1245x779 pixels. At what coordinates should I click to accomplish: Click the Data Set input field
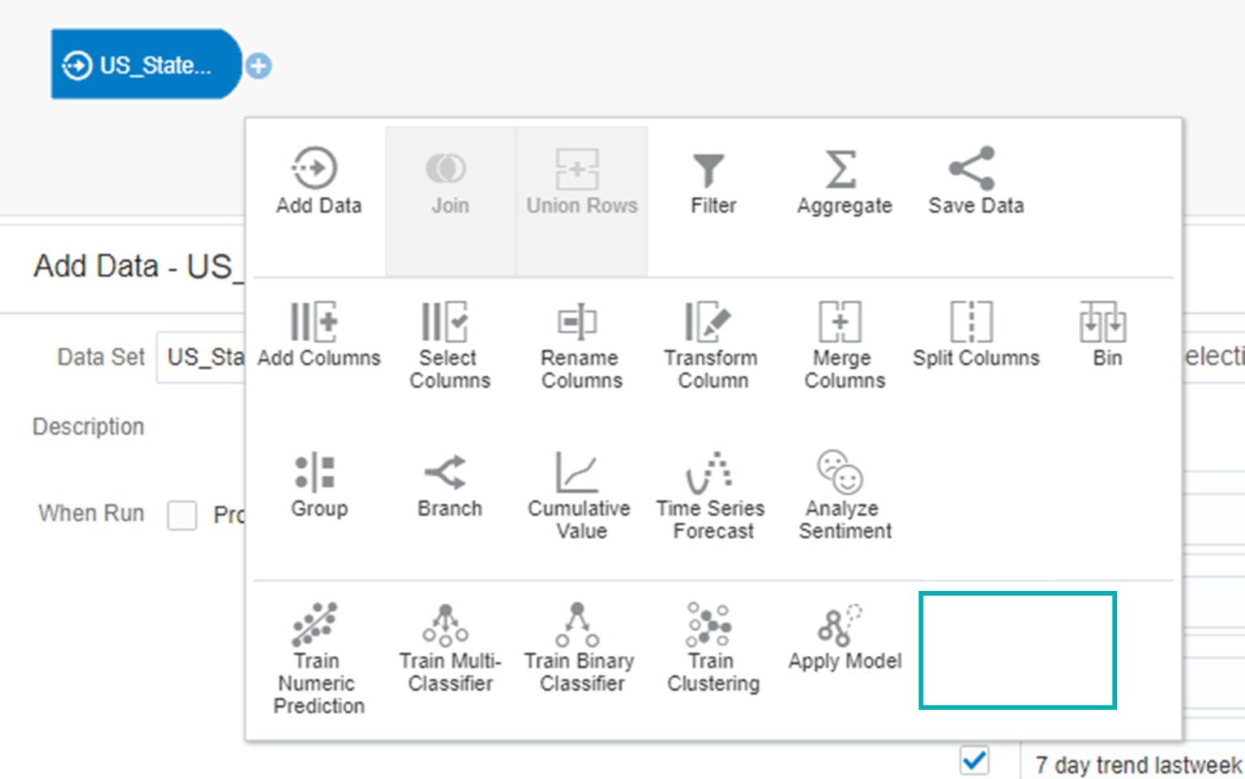tap(201, 357)
